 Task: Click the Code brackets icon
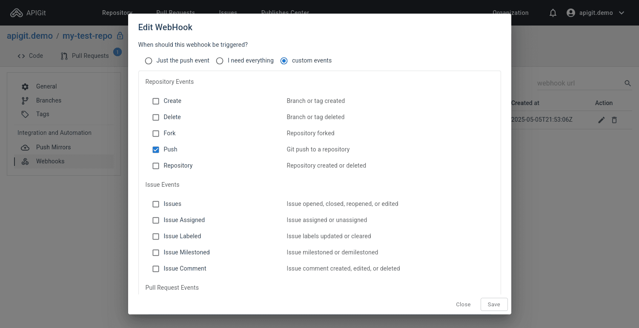pos(21,56)
